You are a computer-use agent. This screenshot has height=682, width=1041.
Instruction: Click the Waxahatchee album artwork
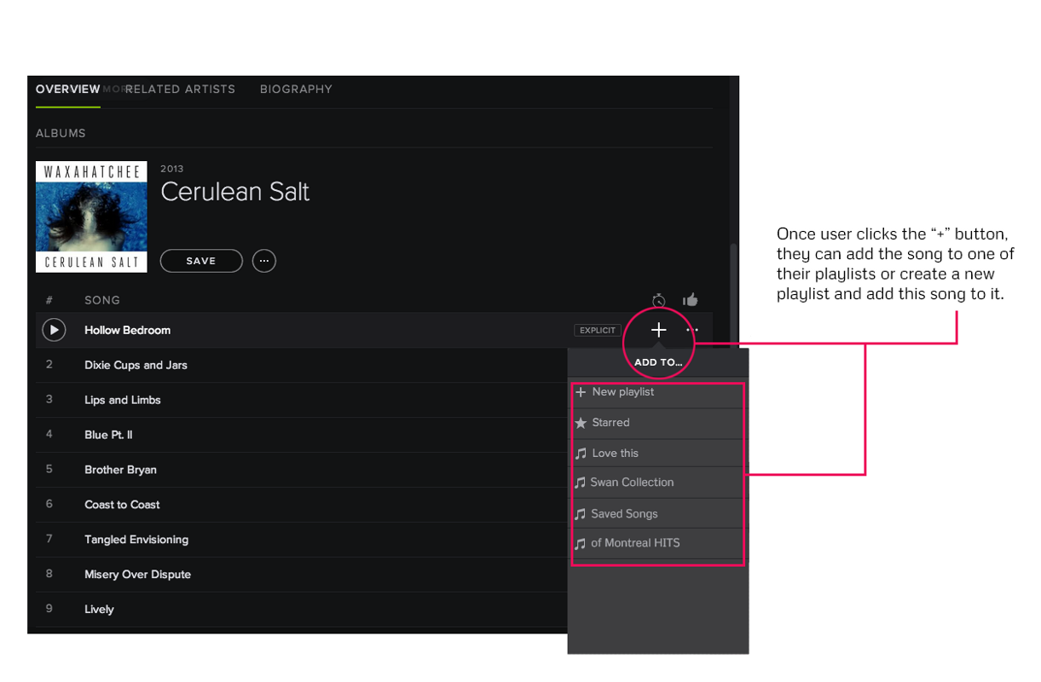91,216
